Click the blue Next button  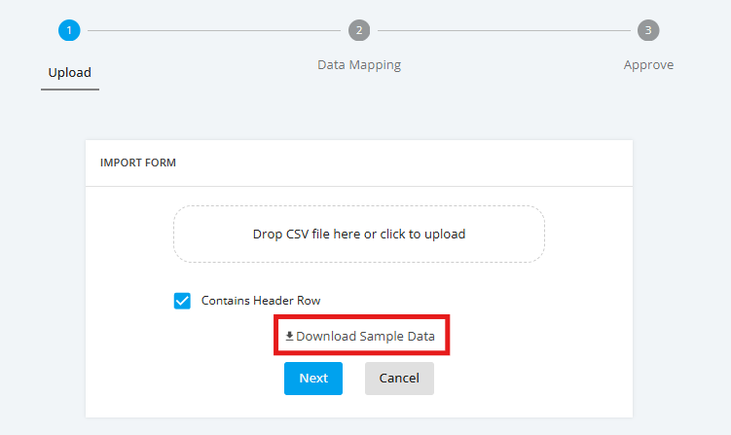(x=313, y=379)
